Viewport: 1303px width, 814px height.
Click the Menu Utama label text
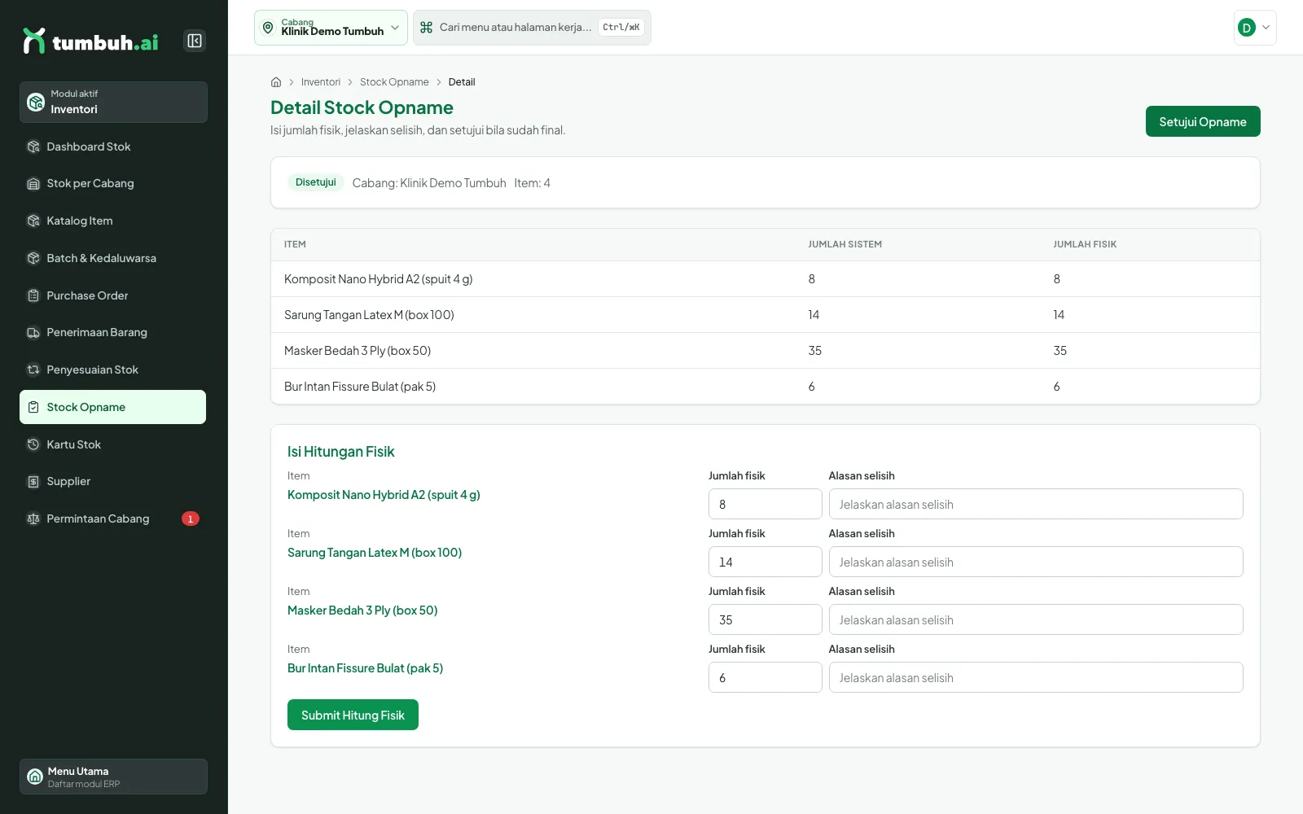pyautogui.click(x=78, y=771)
